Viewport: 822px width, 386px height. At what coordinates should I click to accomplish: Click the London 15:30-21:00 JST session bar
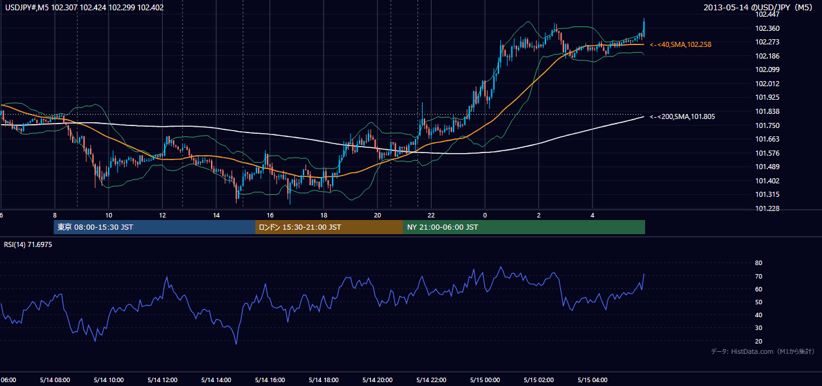(329, 227)
